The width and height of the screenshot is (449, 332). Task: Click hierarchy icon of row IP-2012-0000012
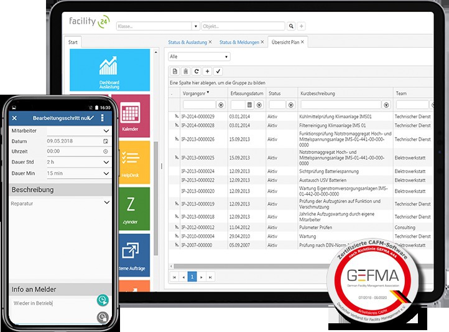177,227
